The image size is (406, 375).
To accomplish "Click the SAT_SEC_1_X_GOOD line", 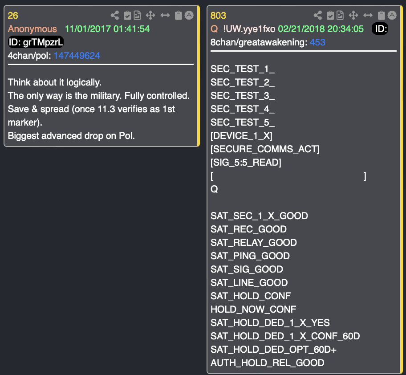I will (x=259, y=216).
